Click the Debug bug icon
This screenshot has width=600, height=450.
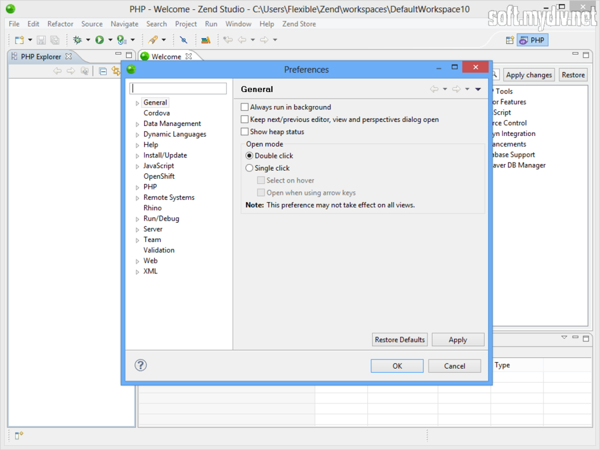coord(77,40)
